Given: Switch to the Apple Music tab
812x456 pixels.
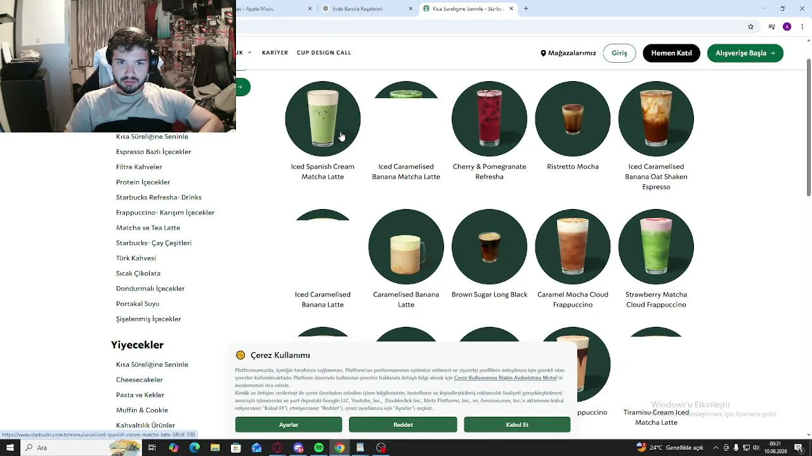Looking at the screenshot, I should [x=276, y=9].
